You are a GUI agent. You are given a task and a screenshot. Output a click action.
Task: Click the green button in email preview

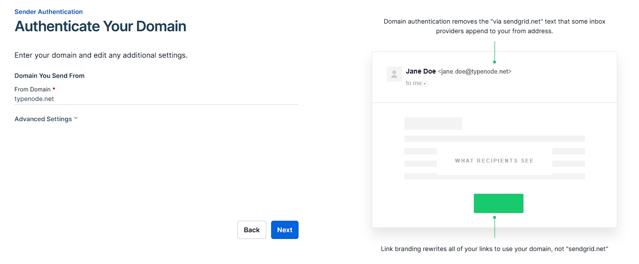[x=498, y=203]
